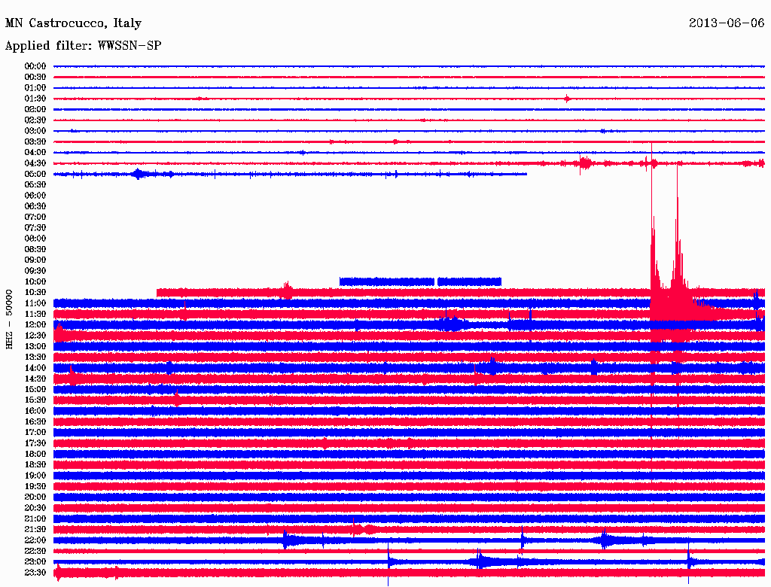Select the 08:30 time label

tap(35, 249)
